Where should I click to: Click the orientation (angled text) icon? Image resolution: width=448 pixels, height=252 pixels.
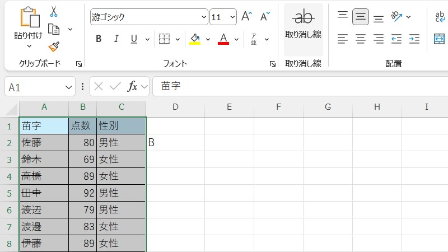coord(397,17)
